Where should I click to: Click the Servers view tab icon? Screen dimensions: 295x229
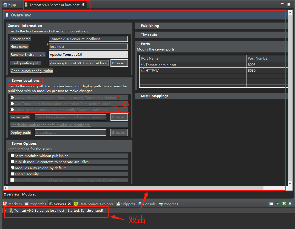[x=51, y=204]
